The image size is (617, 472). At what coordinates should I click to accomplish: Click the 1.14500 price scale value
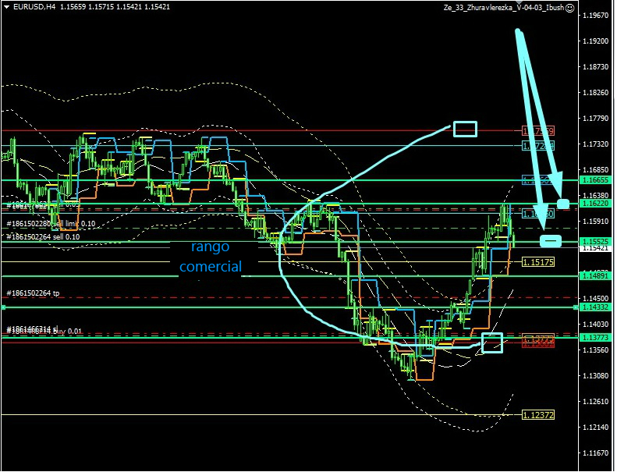coord(595,298)
